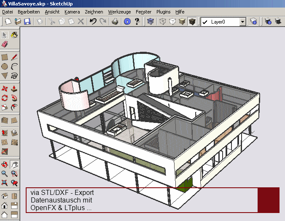
Task: Select the Rotate tool
Action: (5, 98)
